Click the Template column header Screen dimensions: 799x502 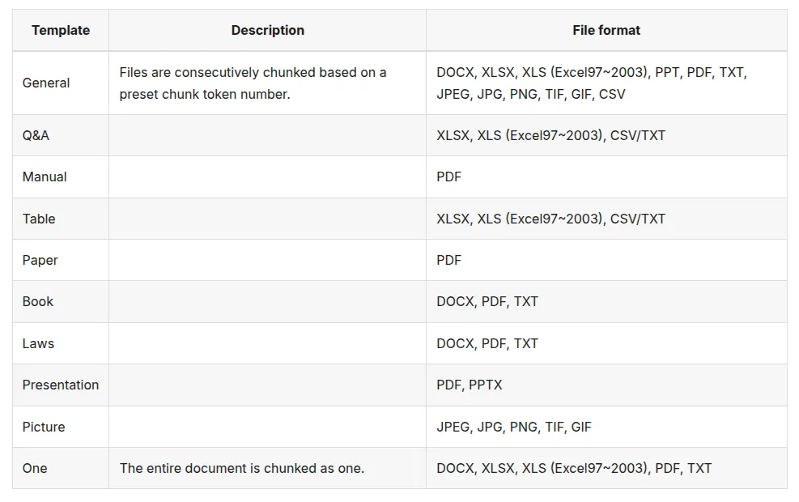click(61, 30)
